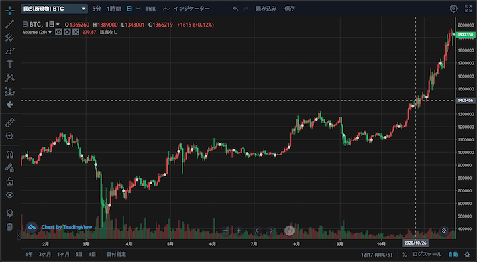This screenshot has height=262, width=477.
Task: Select the brush drawing tool
Action: [10, 51]
